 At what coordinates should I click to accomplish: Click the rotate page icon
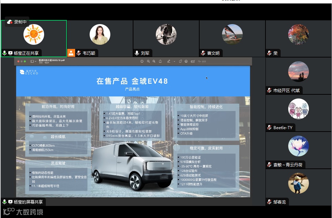click(x=180, y=61)
